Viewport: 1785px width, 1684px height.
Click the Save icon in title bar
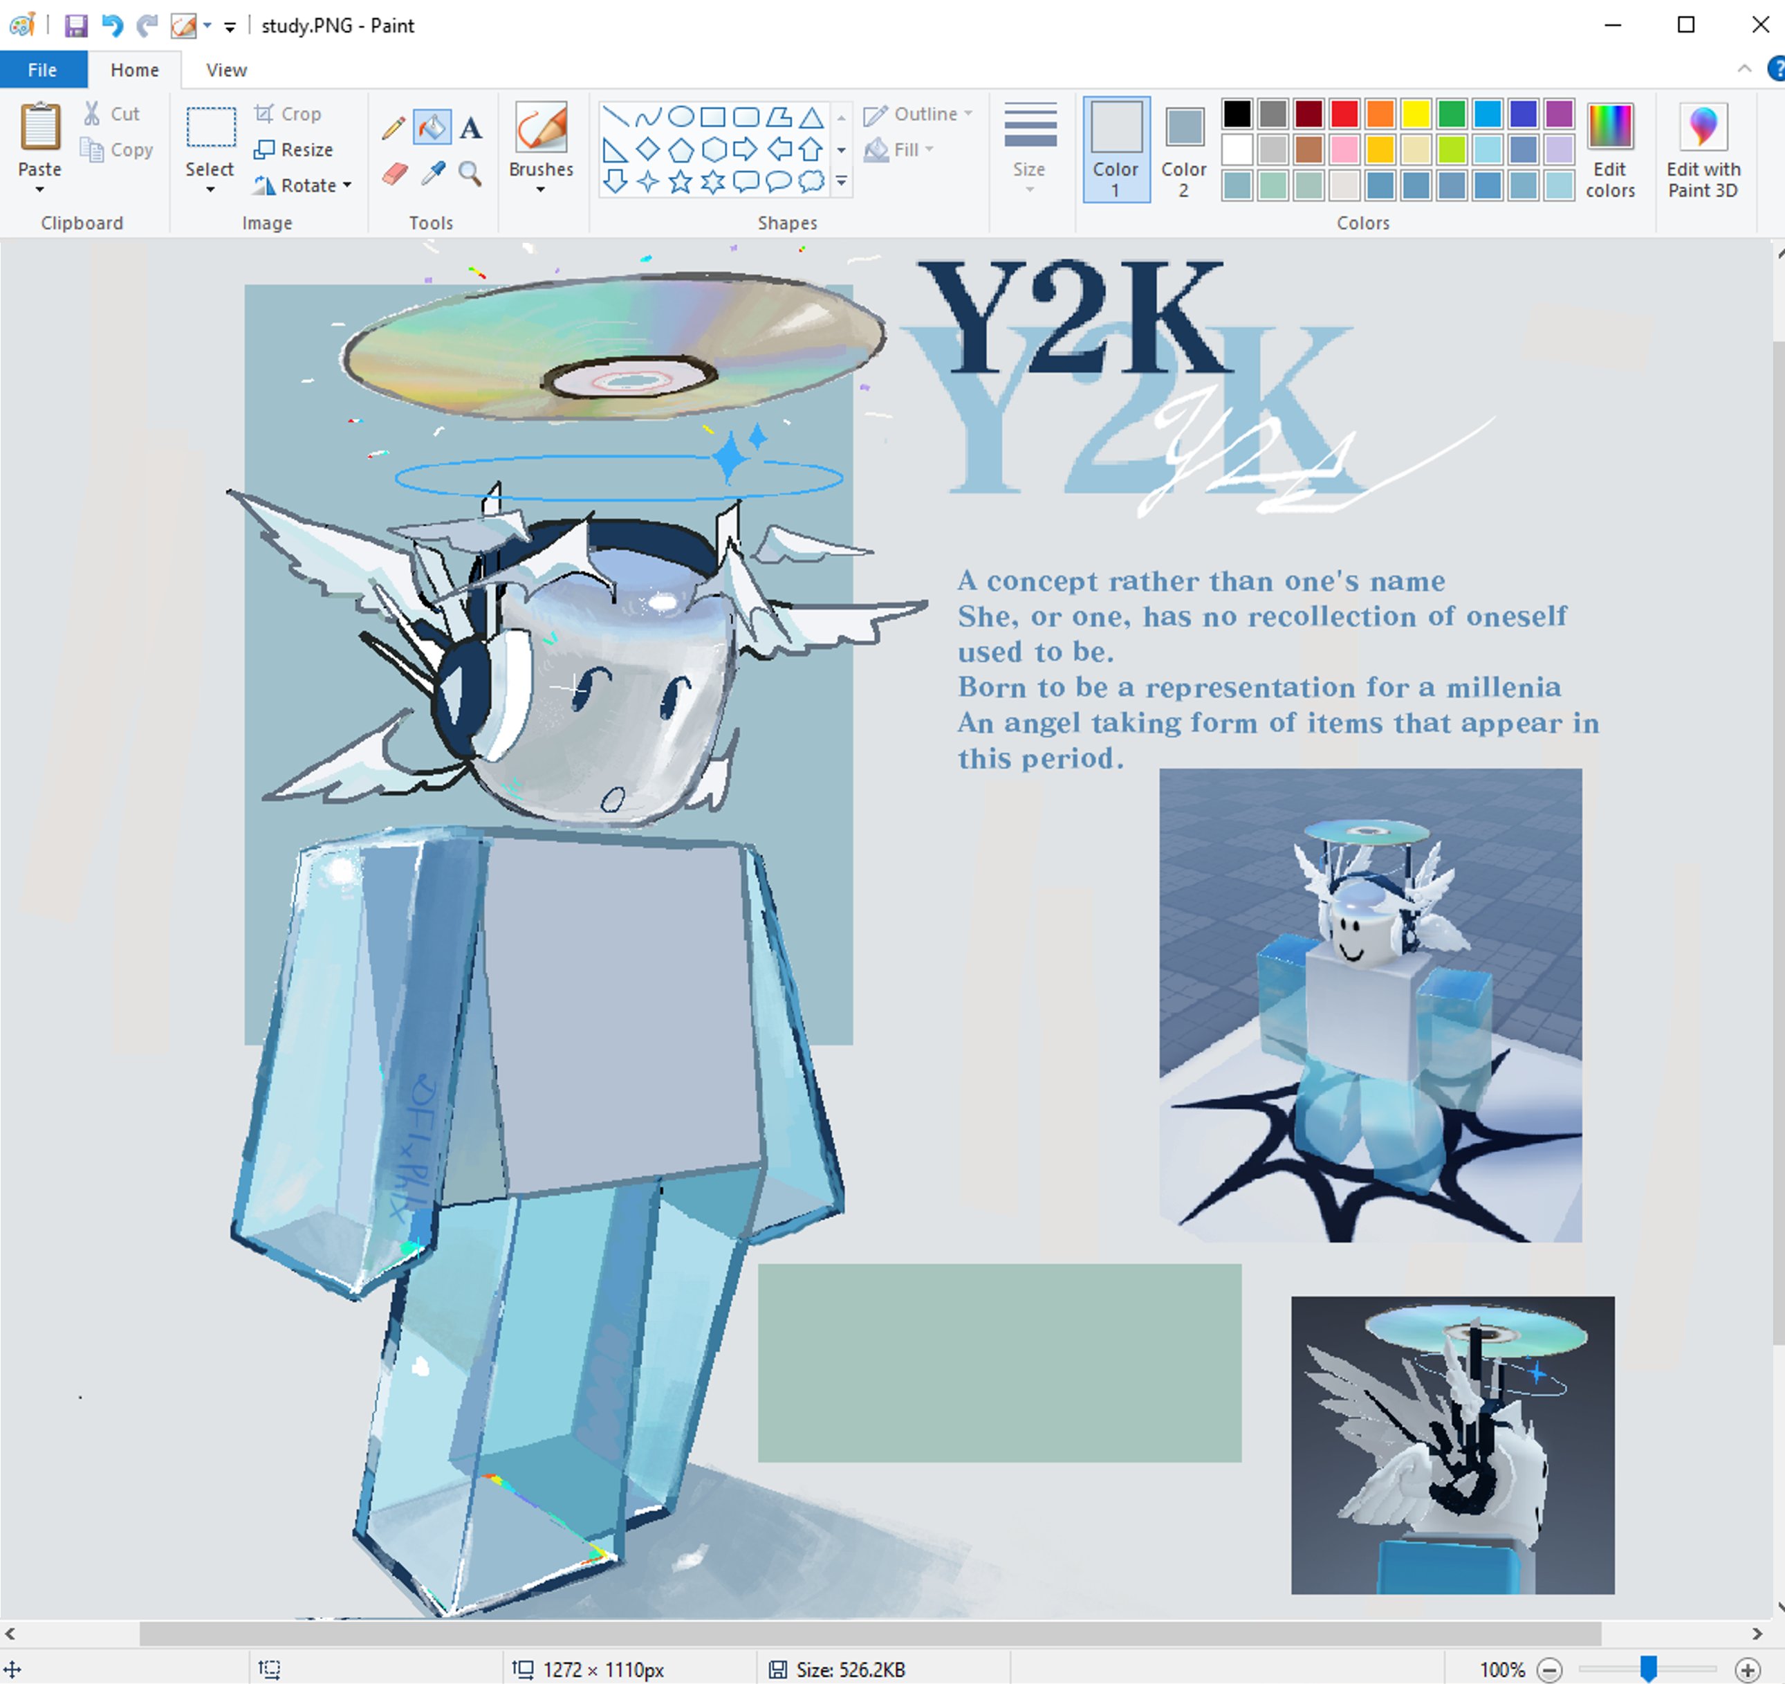pos(76,25)
